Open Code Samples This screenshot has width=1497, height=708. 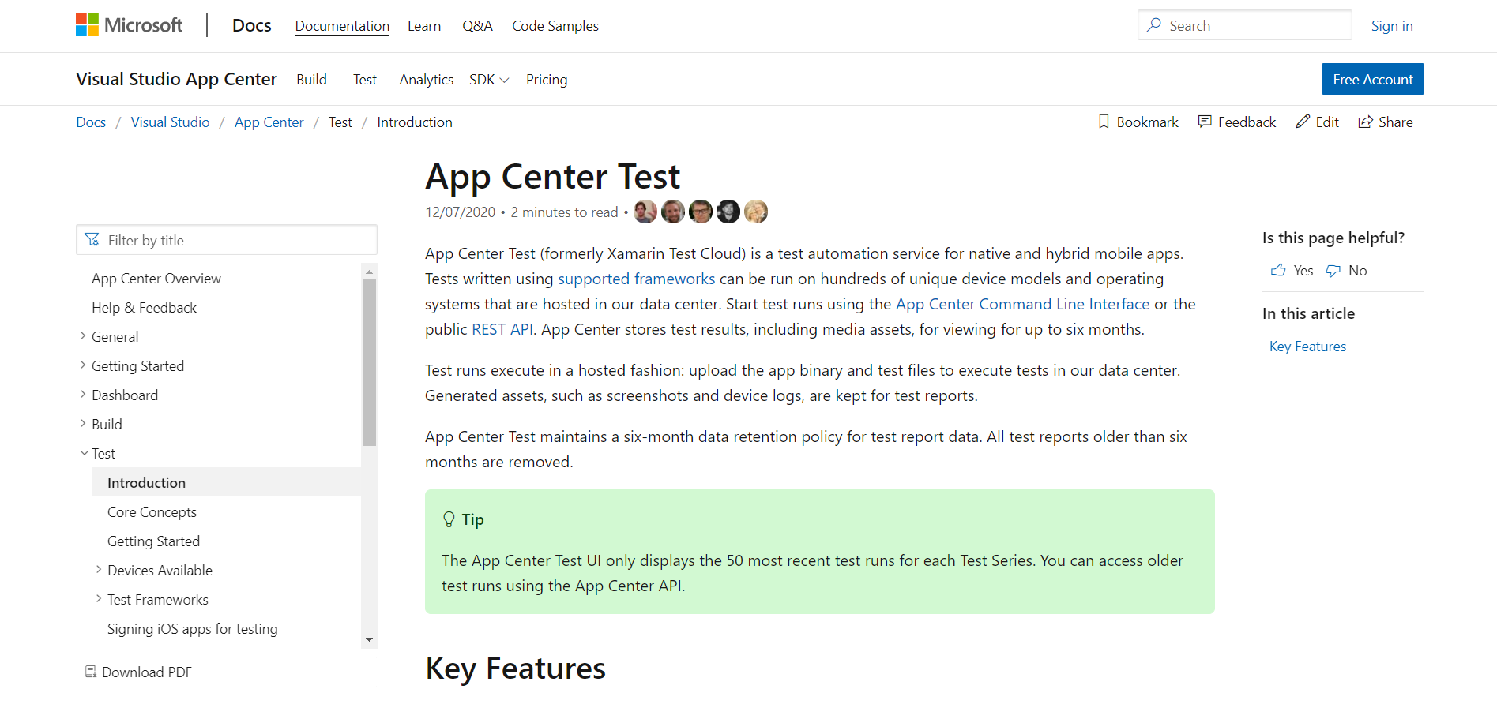pyautogui.click(x=555, y=26)
